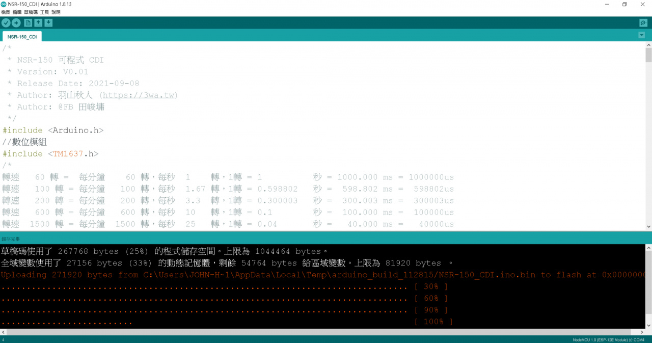Open a sketch with the upload-folder icon

pos(38,22)
